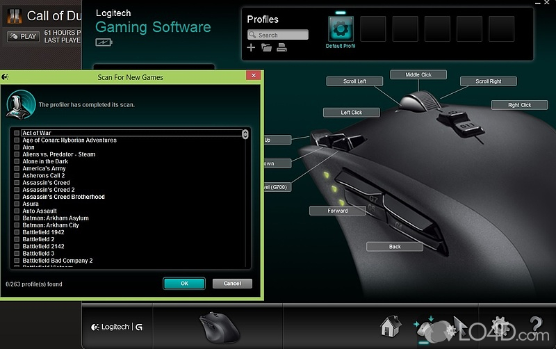
Task: Check the America's Army checkbox
Action: [x=17, y=168]
